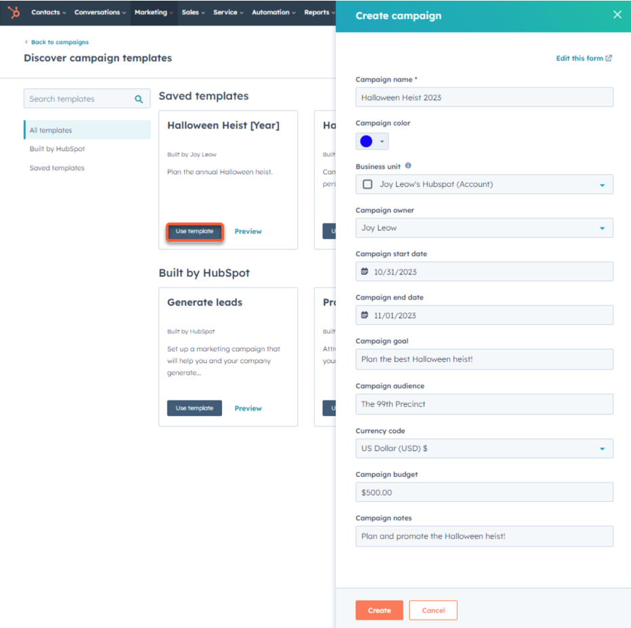Open the Reports menu

318,12
